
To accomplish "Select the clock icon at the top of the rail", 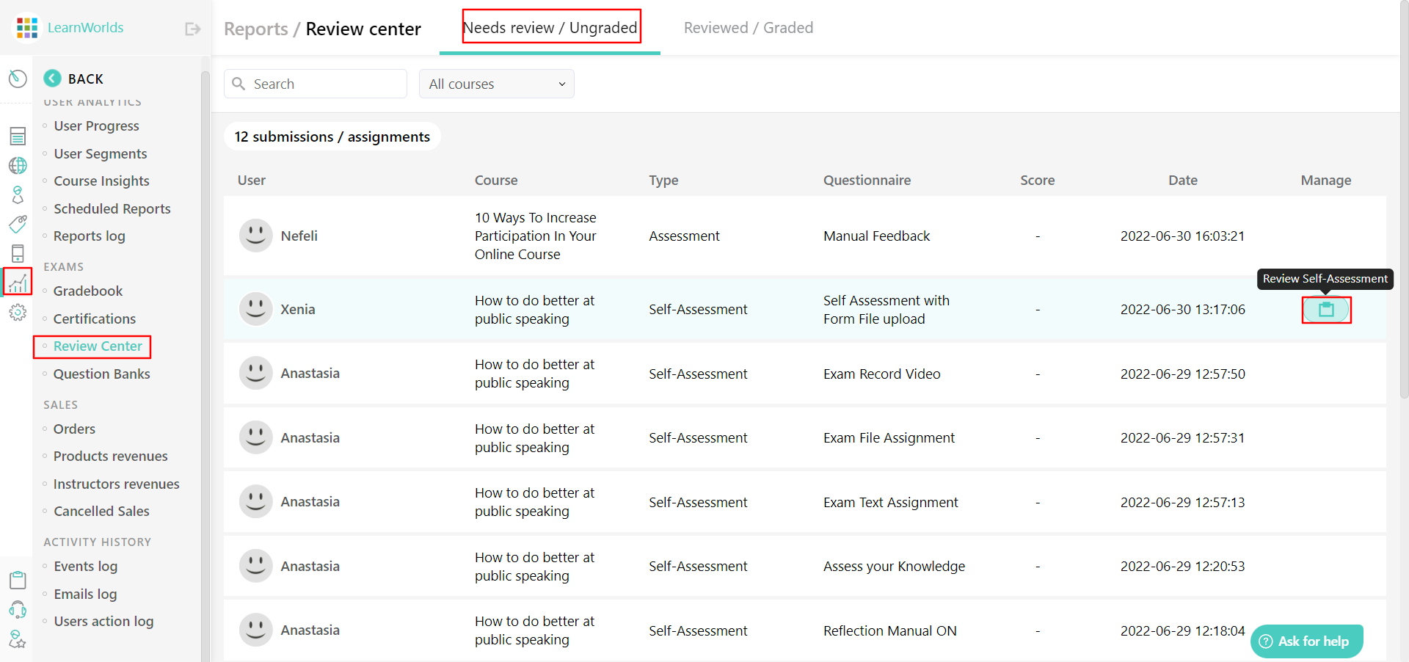I will 18,79.
